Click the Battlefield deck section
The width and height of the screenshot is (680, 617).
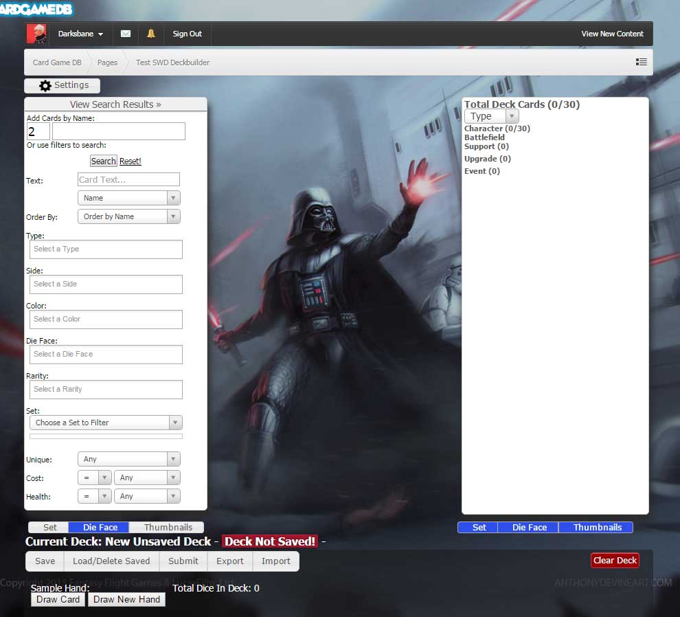[484, 137]
